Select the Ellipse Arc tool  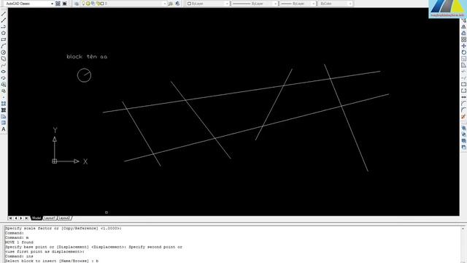(3, 78)
